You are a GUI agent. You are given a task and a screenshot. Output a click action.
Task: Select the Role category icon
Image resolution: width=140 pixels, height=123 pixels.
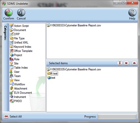coord(12,59)
